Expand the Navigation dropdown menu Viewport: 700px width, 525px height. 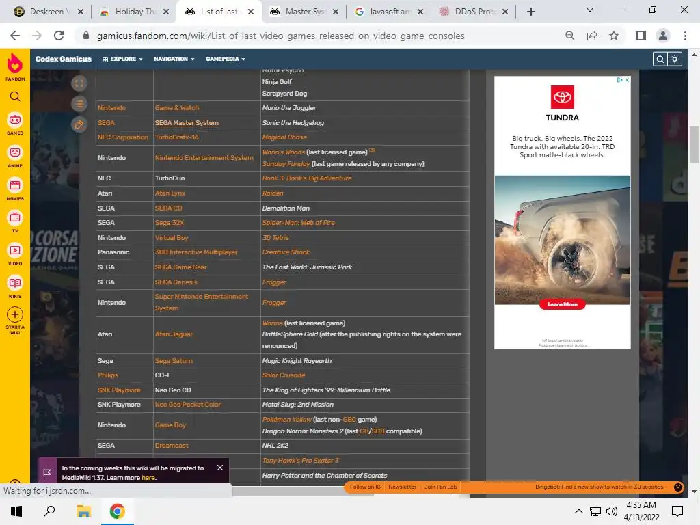coord(174,59)
